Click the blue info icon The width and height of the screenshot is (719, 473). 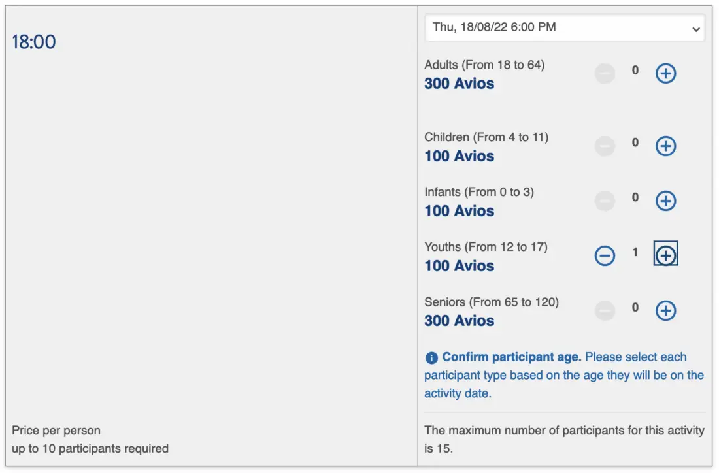(x=431, y=358)
